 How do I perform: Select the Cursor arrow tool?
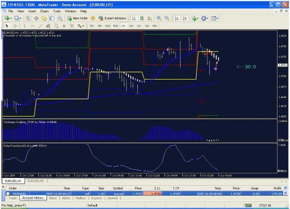pyautogui.click(x=7, y=26)
